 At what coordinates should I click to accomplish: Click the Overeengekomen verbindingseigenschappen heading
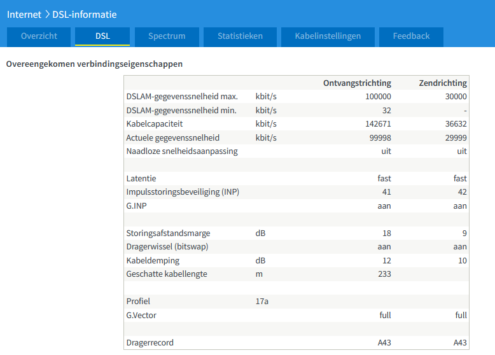[94, 64]
